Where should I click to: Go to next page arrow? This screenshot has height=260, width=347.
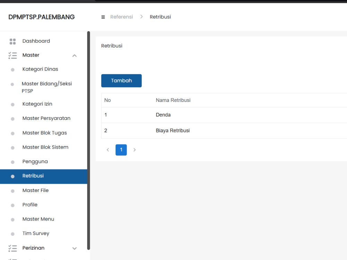pos(134,150)
